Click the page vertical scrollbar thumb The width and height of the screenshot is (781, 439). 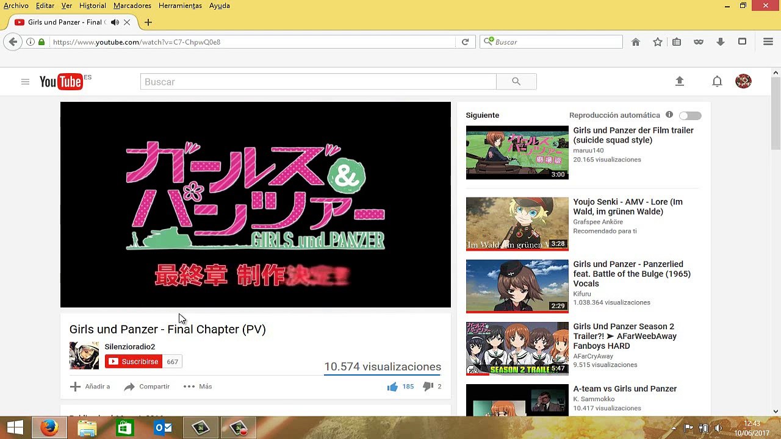coord(776,113)
